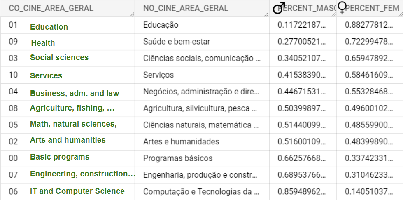The image size is (403, 200).
Task: Click resize handle of PERCENT_FEM column
Action: pyautogui.click(x=400, y=14)
